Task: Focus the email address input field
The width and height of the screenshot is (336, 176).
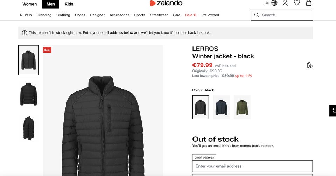Action: (x=252, y=166)
